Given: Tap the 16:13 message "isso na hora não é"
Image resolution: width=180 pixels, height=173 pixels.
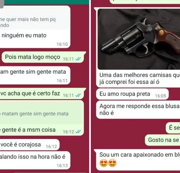Looking at the screenshot, I should [x=35, y=160].
